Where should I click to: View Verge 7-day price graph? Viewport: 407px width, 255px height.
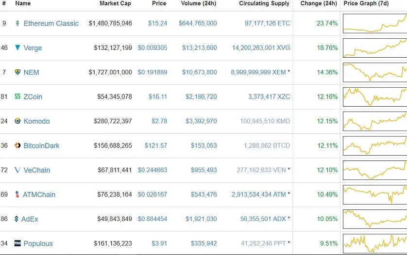(375, 48)
